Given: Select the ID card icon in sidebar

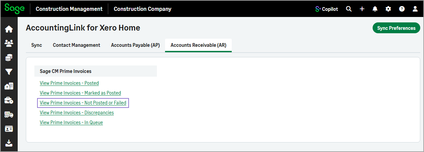Looking at the screenshot, I should pyautogui.click(x=9, y=129).
